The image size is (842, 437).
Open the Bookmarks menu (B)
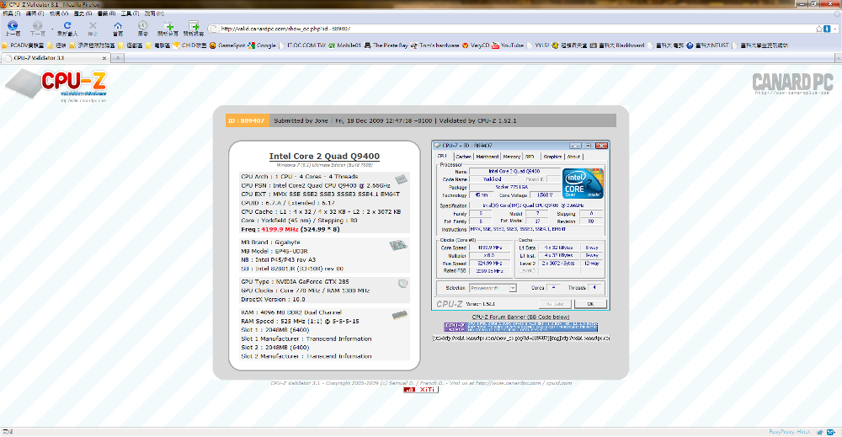pyautogui.click(x=106, y=13)
